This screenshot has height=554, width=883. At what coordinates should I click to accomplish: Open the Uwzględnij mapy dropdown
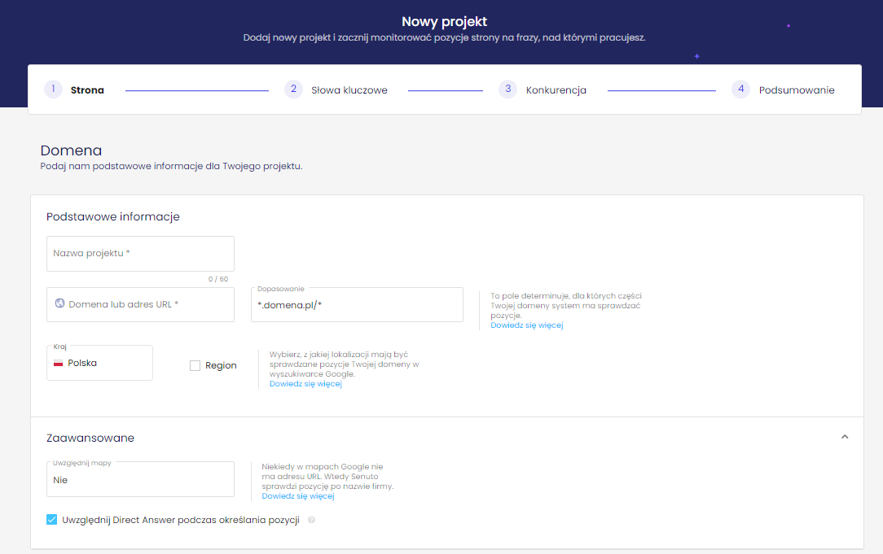click(x=140, y=480)
